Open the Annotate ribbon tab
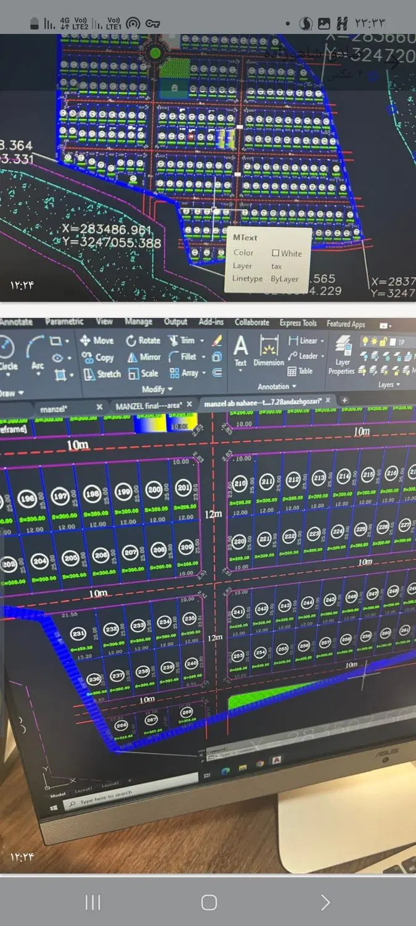Viewport: 416px width, 926px height. pos(15,322)
